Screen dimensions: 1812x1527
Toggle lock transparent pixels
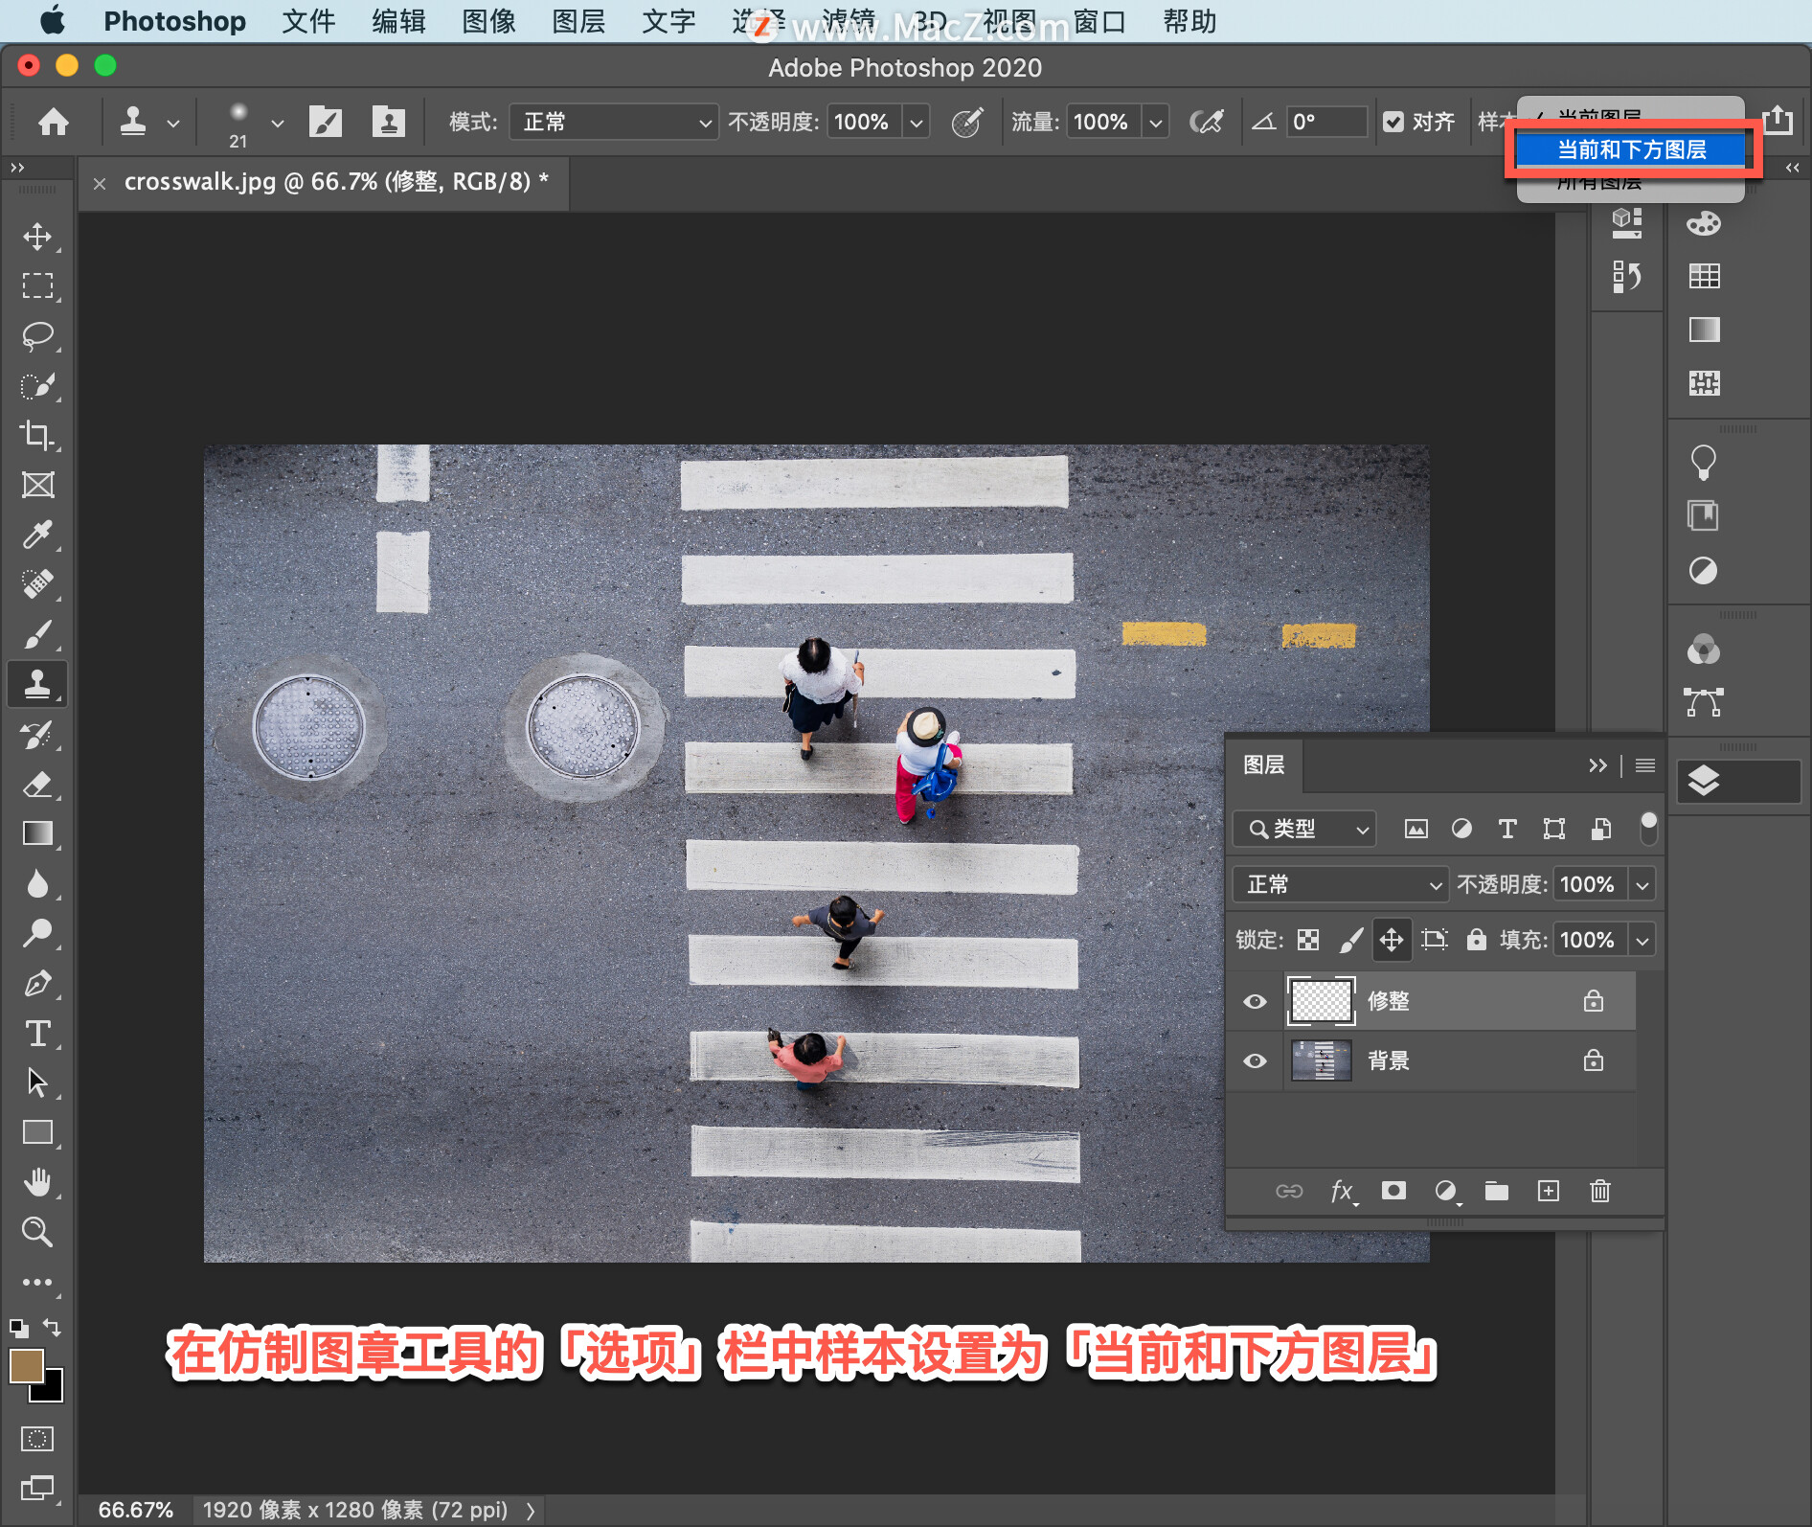[1308, 940]
